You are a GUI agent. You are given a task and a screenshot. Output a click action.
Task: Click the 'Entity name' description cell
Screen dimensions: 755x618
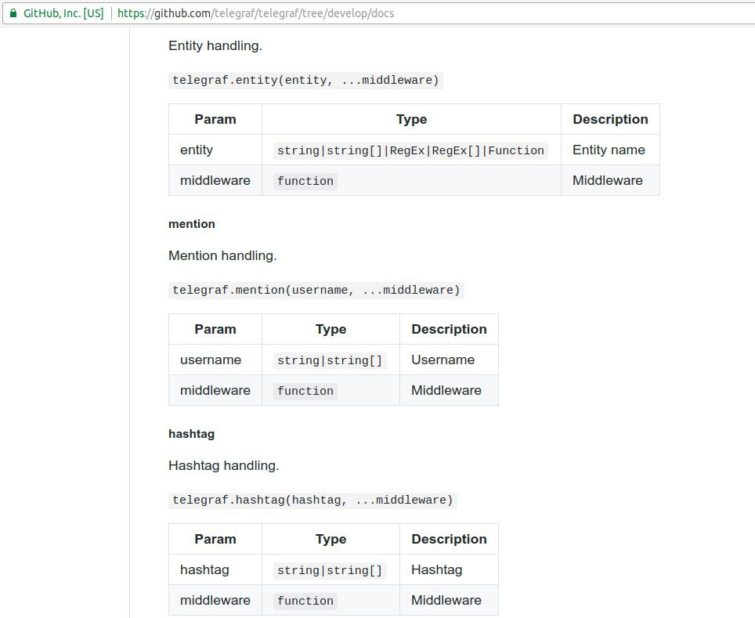pyautogui.click(x=611, y=150)
